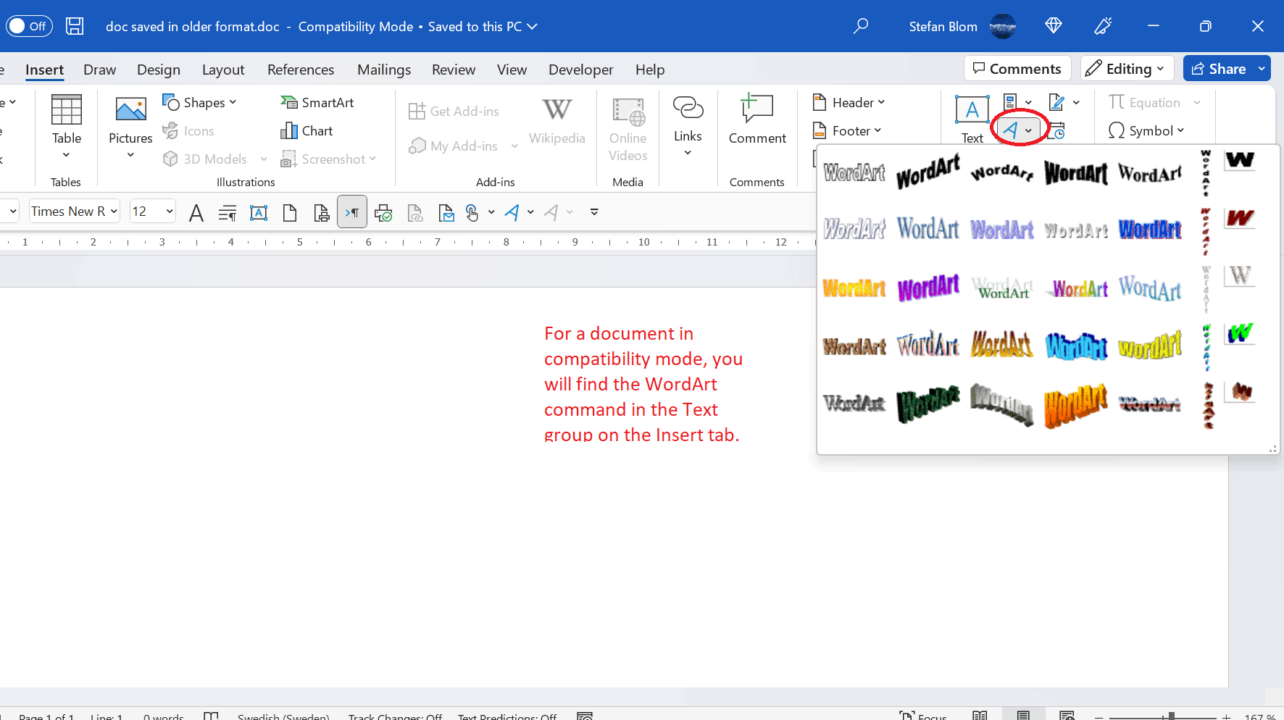Customize Quick Access Toolbar arrow
The image size is (1284, 720).
tap(594, 212)
